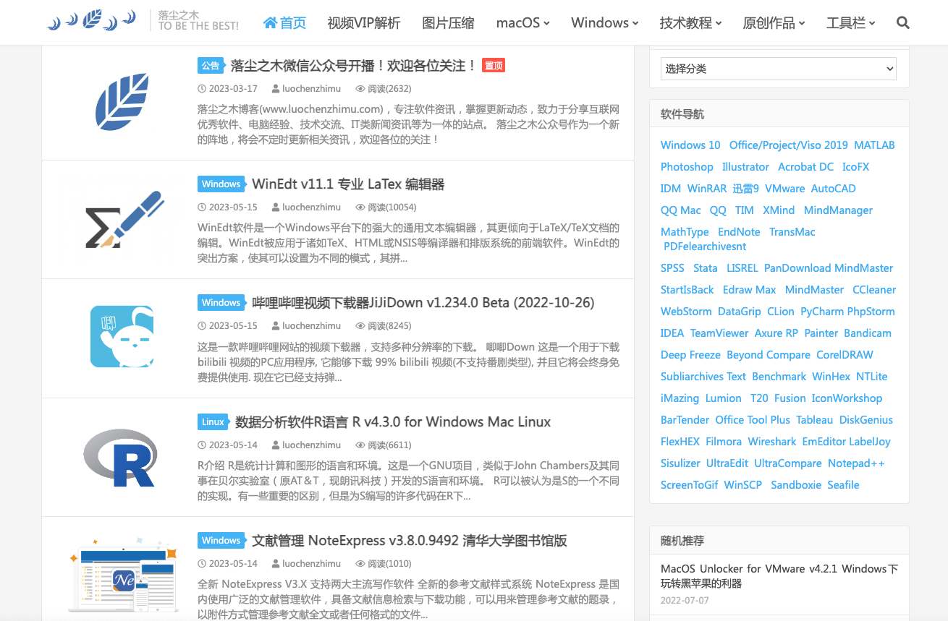Click the Windows tag on WinEdt post
948x621 pixels.
click(221, 184)
